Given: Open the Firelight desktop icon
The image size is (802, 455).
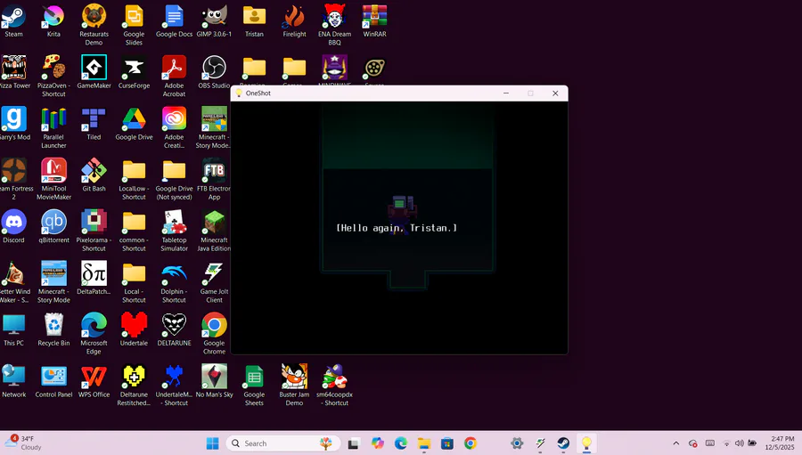Looking at the screenshot, I should pyautogui.click(x=294, y=21).
